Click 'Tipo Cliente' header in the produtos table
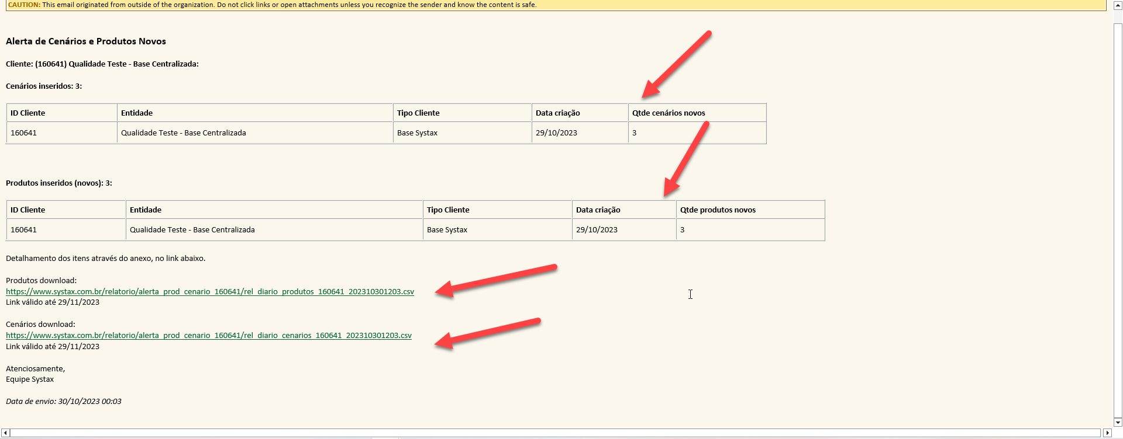 click(448, 210)
